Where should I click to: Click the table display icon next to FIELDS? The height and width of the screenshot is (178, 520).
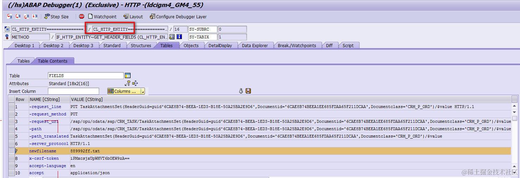[128, 75]
